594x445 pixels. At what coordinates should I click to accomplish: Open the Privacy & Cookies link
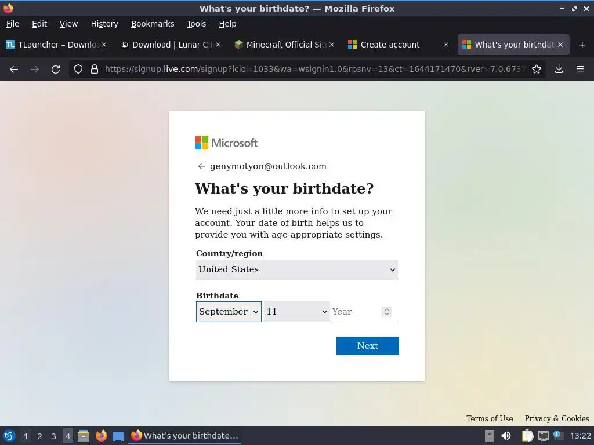click(556, 418)
